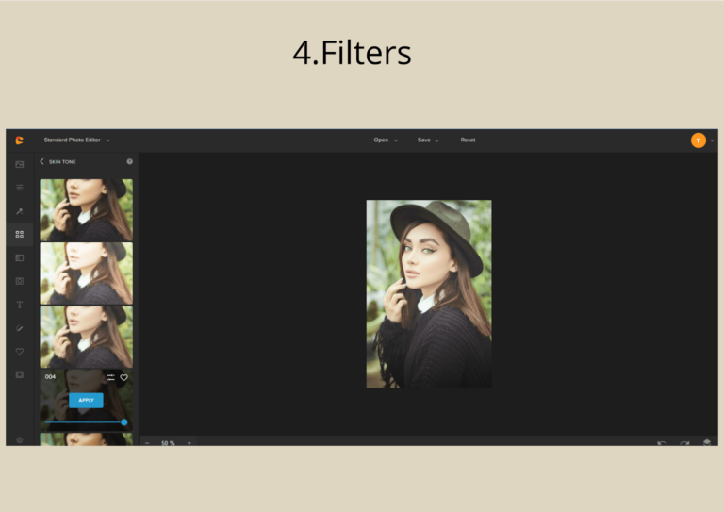Select the magic wand AI tool
The height and width of the screenshot is (512, 724).
(x=20, y=211)
